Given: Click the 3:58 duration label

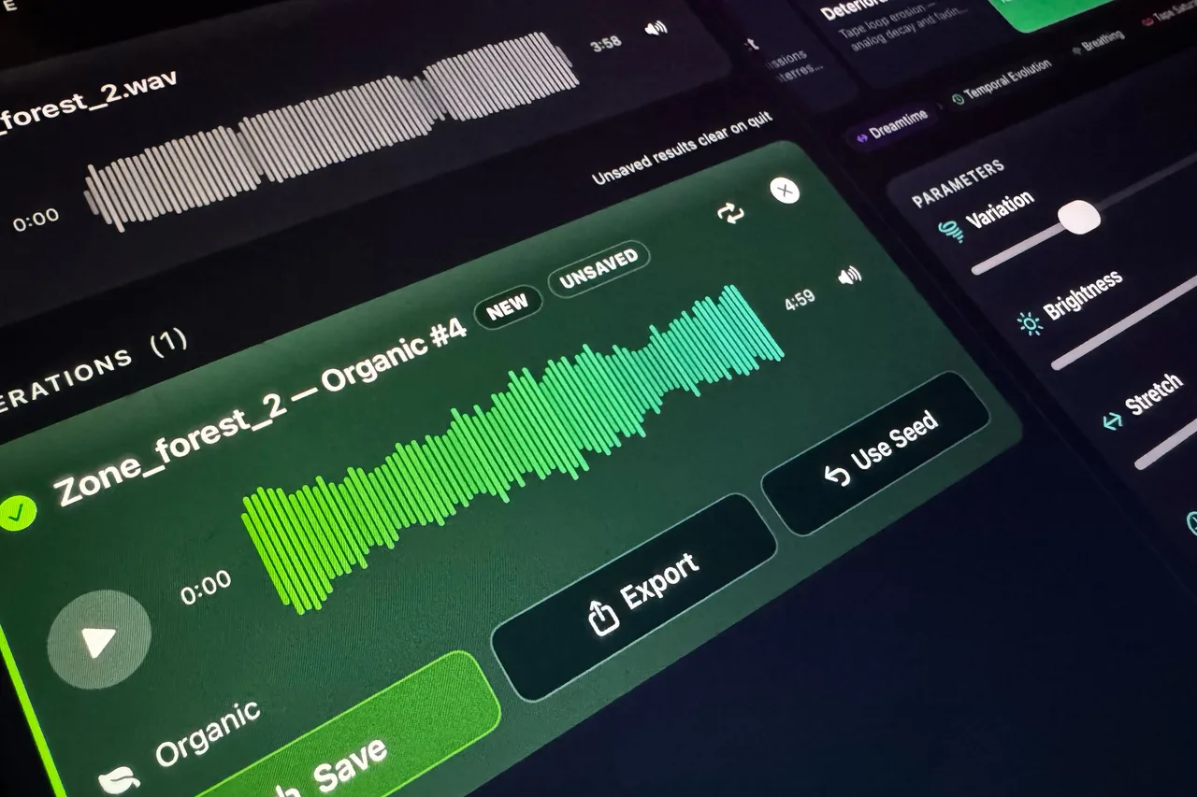Looking at the screenshot, I should [607, 42].
